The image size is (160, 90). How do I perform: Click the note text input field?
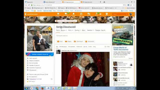point(83,36)
